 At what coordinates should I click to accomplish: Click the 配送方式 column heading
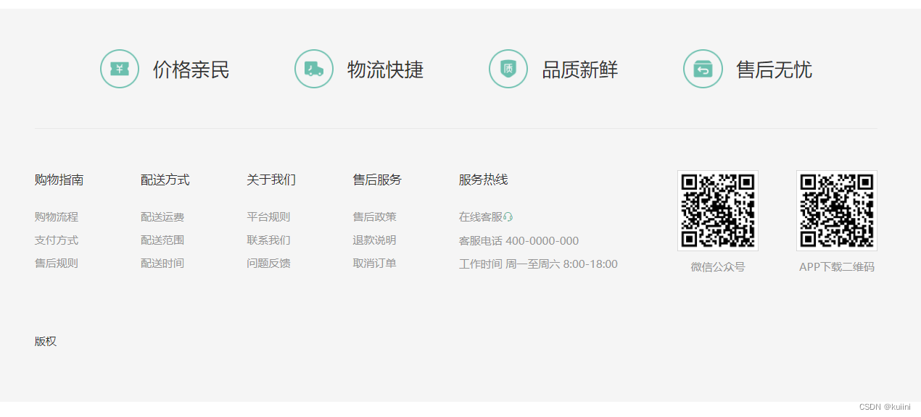coord(165,180)
